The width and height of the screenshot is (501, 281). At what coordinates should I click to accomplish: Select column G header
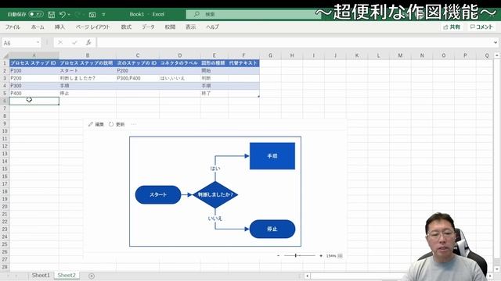point(270,55)
